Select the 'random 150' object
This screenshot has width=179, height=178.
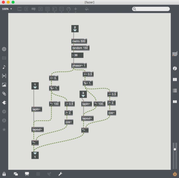point(80,48)
